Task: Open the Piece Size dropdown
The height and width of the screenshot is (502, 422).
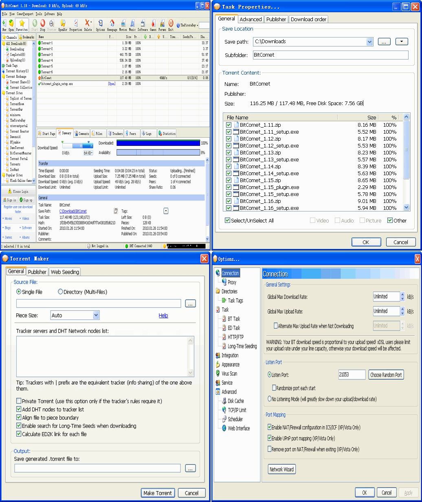Action: tap(96, 315)
